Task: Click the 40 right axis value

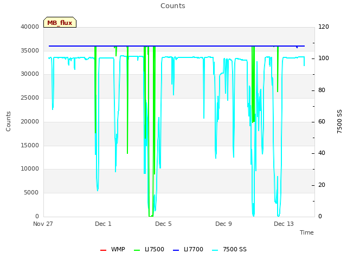Action: [322, 153]
